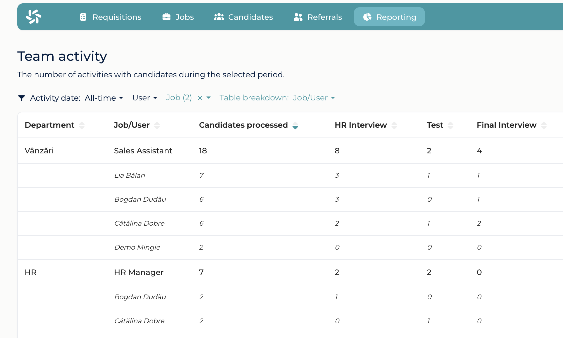
Task: Click the funnel filter icon
Action: (x=22, y=98)
